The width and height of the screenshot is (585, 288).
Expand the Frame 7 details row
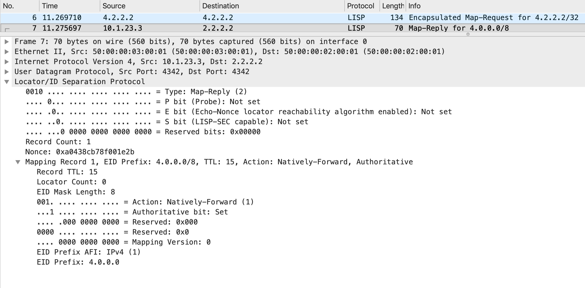point(7,42)
